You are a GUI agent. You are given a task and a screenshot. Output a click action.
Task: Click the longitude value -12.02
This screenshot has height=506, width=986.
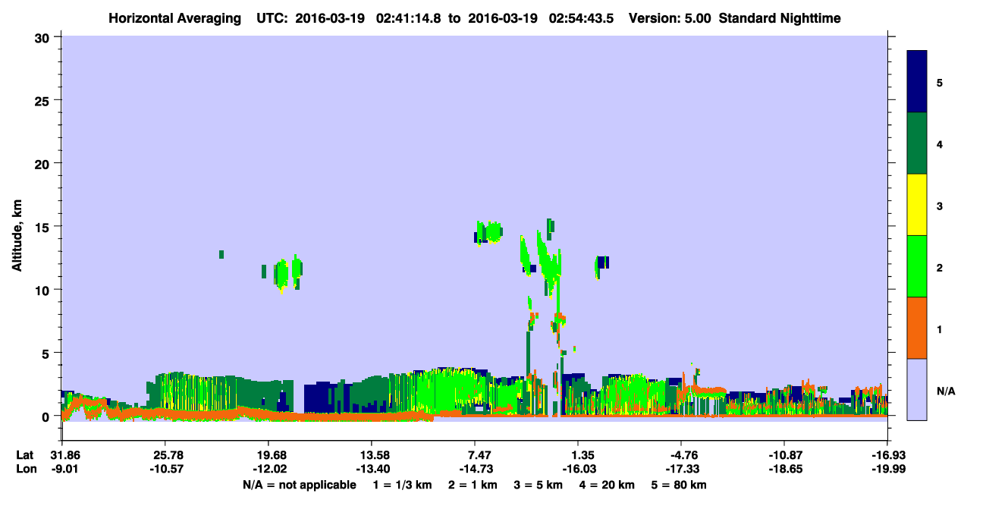[x=268, y=469]
